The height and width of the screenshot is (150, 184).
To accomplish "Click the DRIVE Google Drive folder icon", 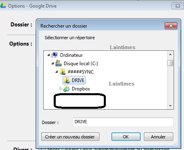I will click(67, 80).
